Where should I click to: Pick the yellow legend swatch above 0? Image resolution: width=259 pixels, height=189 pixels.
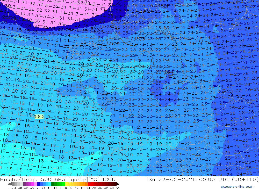pyautogui.click(x=67, y=184)
